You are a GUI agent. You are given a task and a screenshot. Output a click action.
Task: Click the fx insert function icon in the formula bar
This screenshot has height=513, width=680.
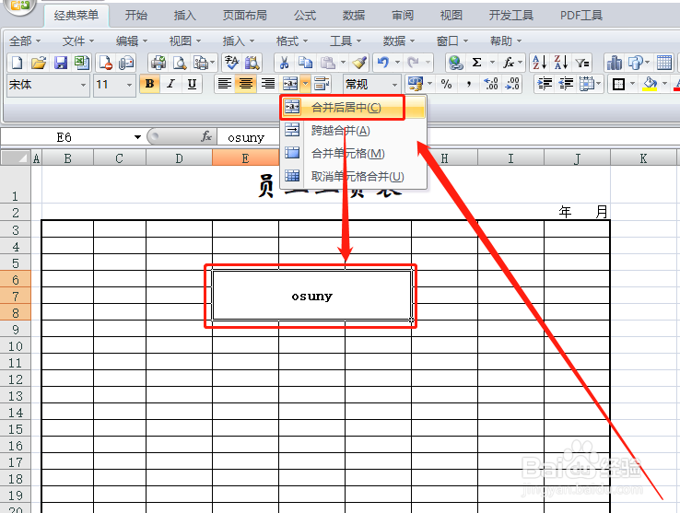click(x=206, y=136)
